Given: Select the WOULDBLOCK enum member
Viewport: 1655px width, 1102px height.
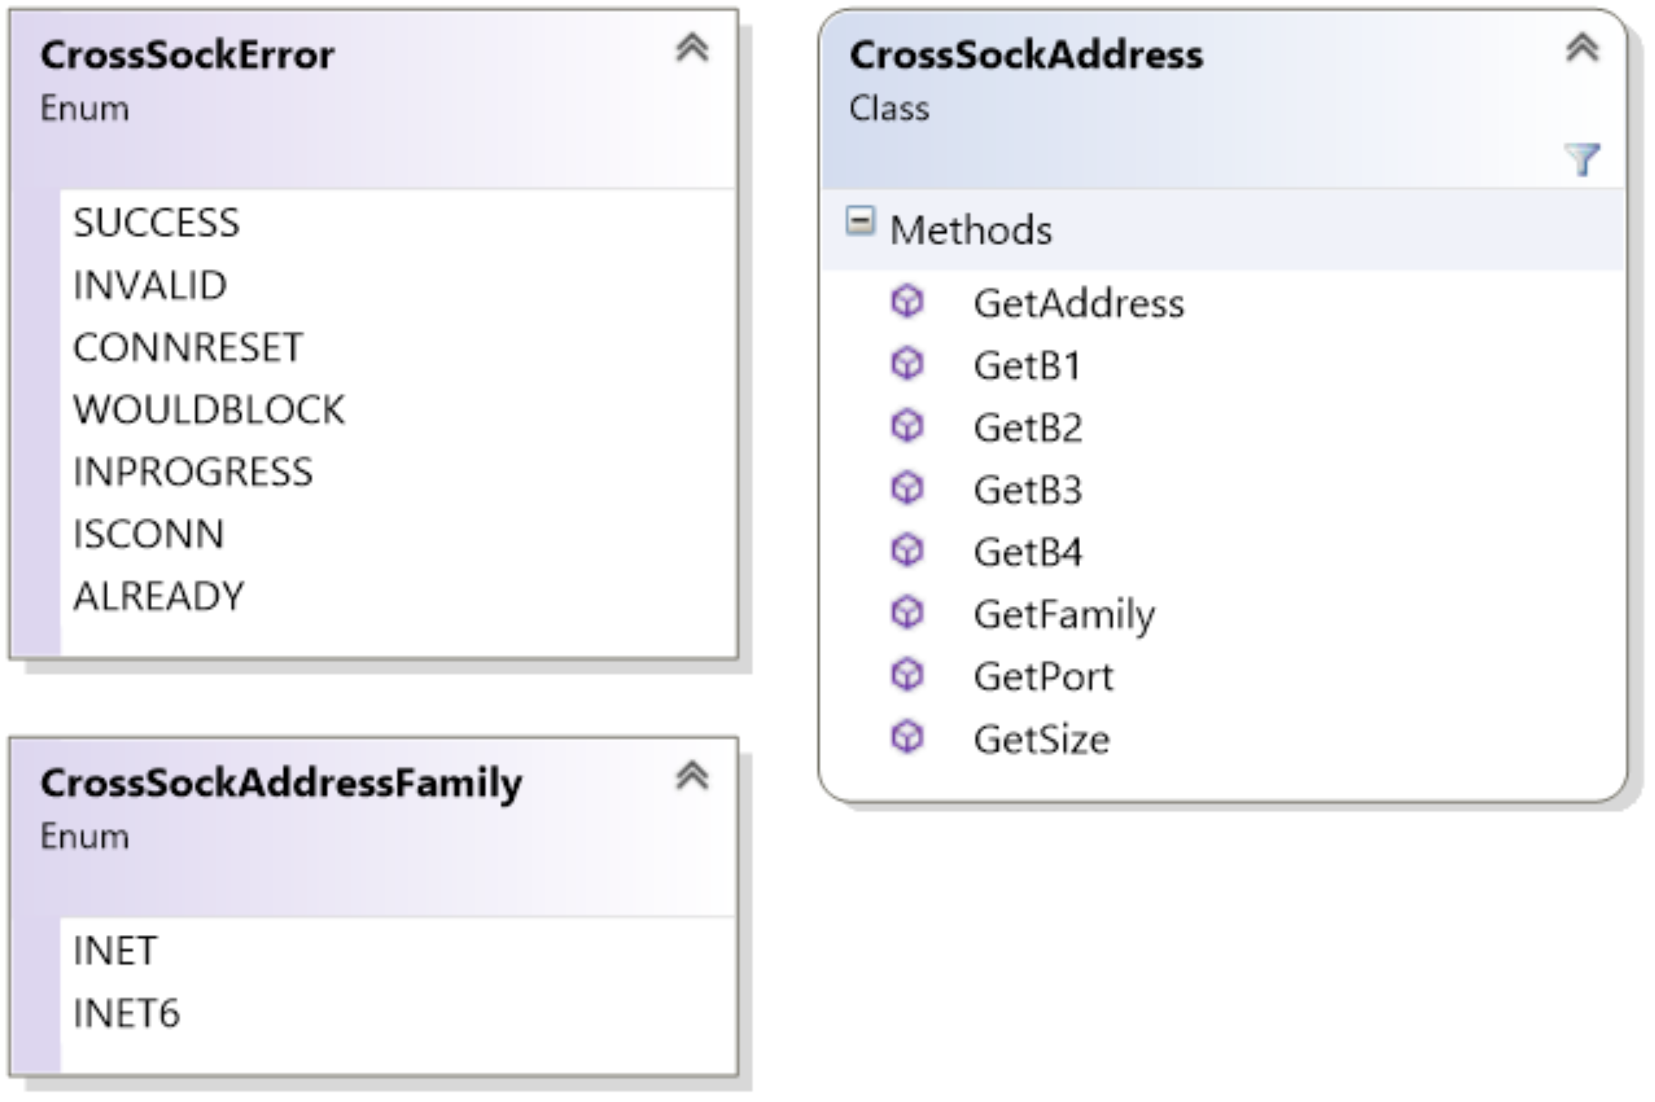Looking at the screenshot, I should [x=209, y=410].
